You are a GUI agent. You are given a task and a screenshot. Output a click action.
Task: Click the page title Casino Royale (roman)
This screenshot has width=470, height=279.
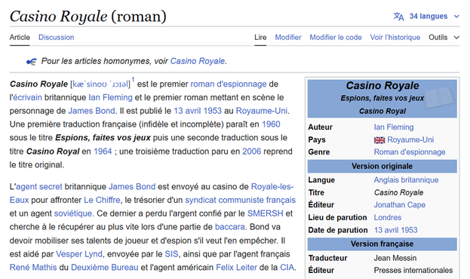tap(88, 16)
